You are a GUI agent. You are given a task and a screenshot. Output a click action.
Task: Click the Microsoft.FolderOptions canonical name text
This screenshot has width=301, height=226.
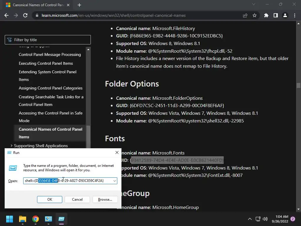click(177, 98)
